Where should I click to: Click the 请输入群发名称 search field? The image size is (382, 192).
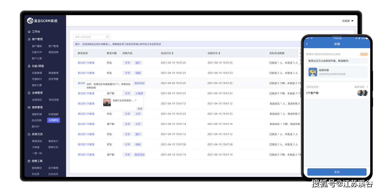point(89,37)
